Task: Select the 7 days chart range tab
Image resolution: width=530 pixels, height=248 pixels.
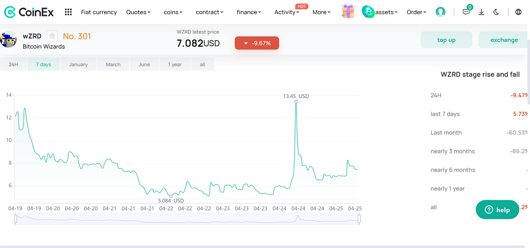Action: pyautogui.click(x=43, y=64)
